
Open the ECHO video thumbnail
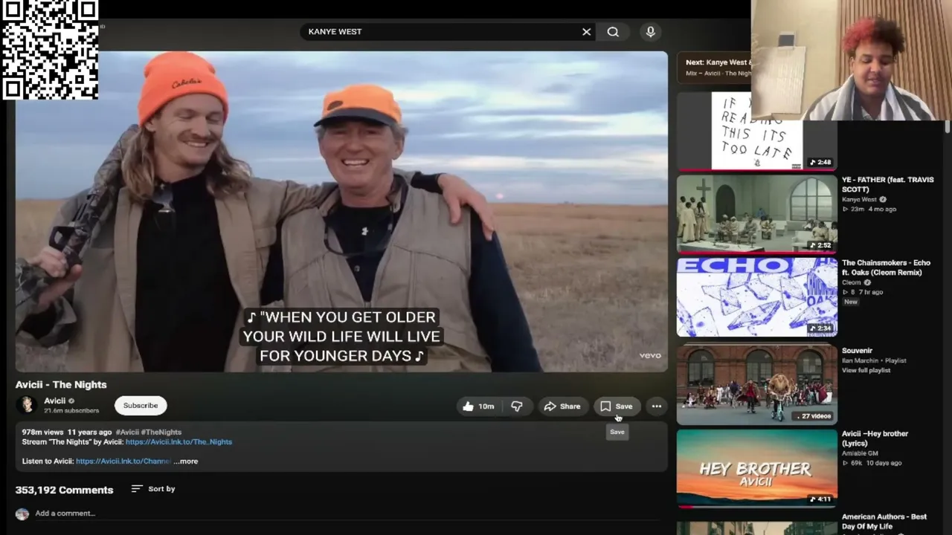coord(756,297)
